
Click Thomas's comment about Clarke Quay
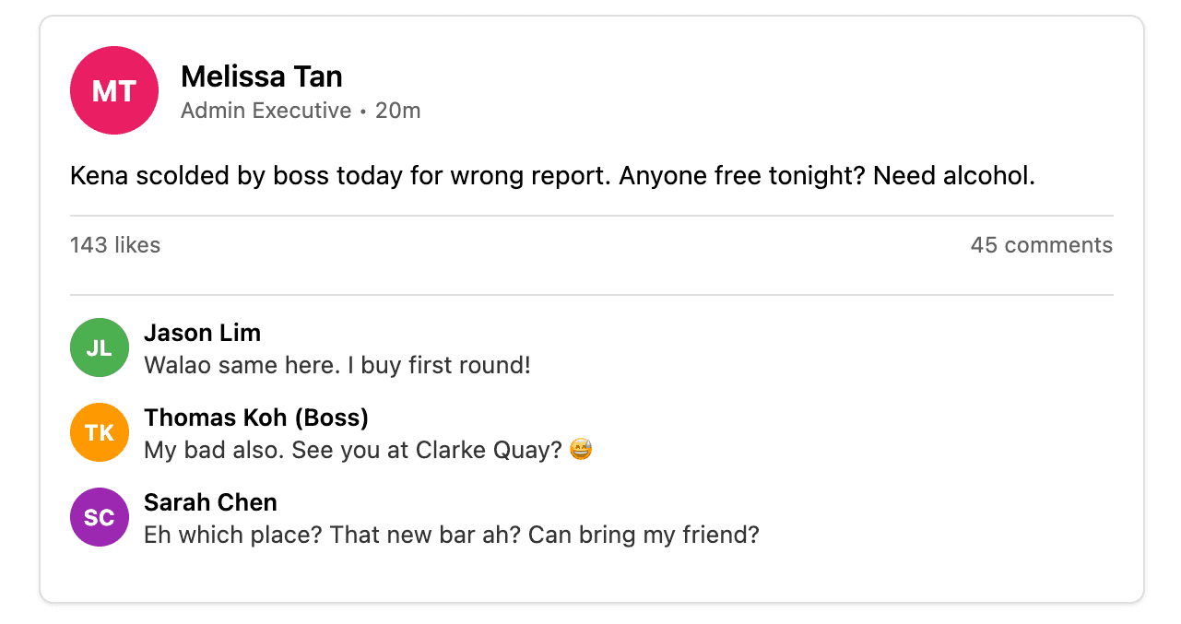[353, 451]
